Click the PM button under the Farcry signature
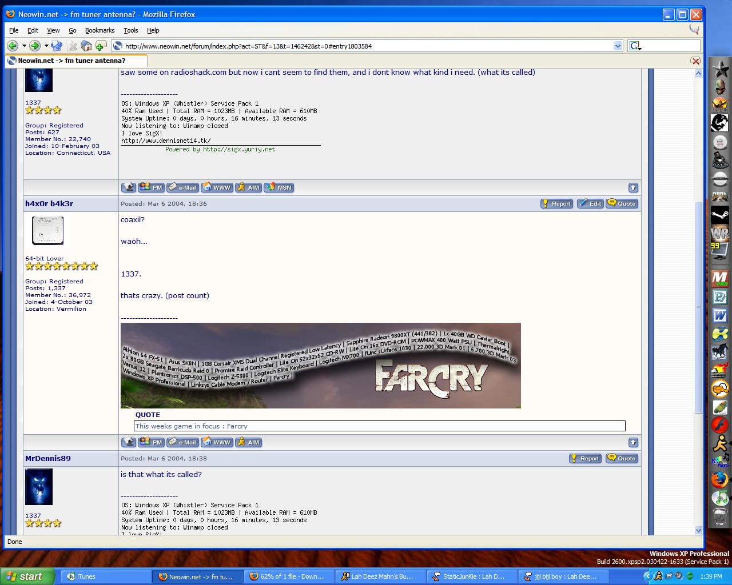 click(x=152, y=442)
